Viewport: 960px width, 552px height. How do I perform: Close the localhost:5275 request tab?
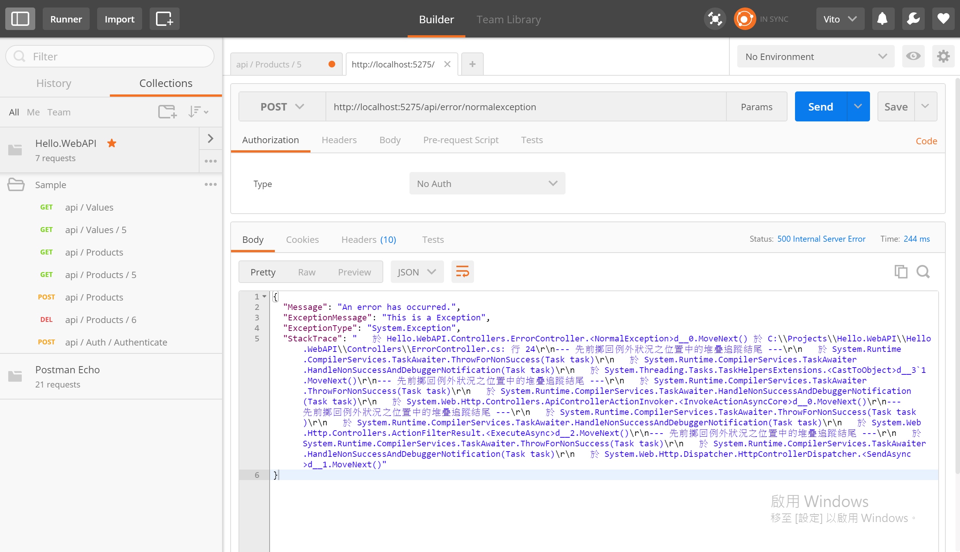coord(447,64)
